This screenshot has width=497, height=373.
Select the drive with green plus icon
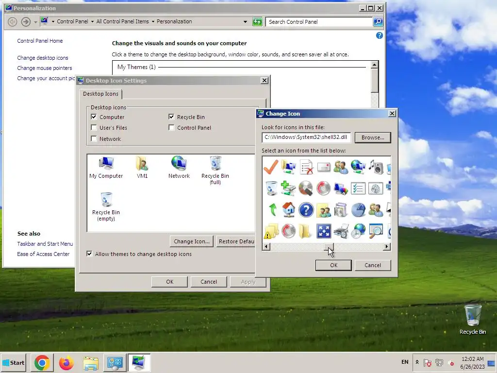[288, 188]
